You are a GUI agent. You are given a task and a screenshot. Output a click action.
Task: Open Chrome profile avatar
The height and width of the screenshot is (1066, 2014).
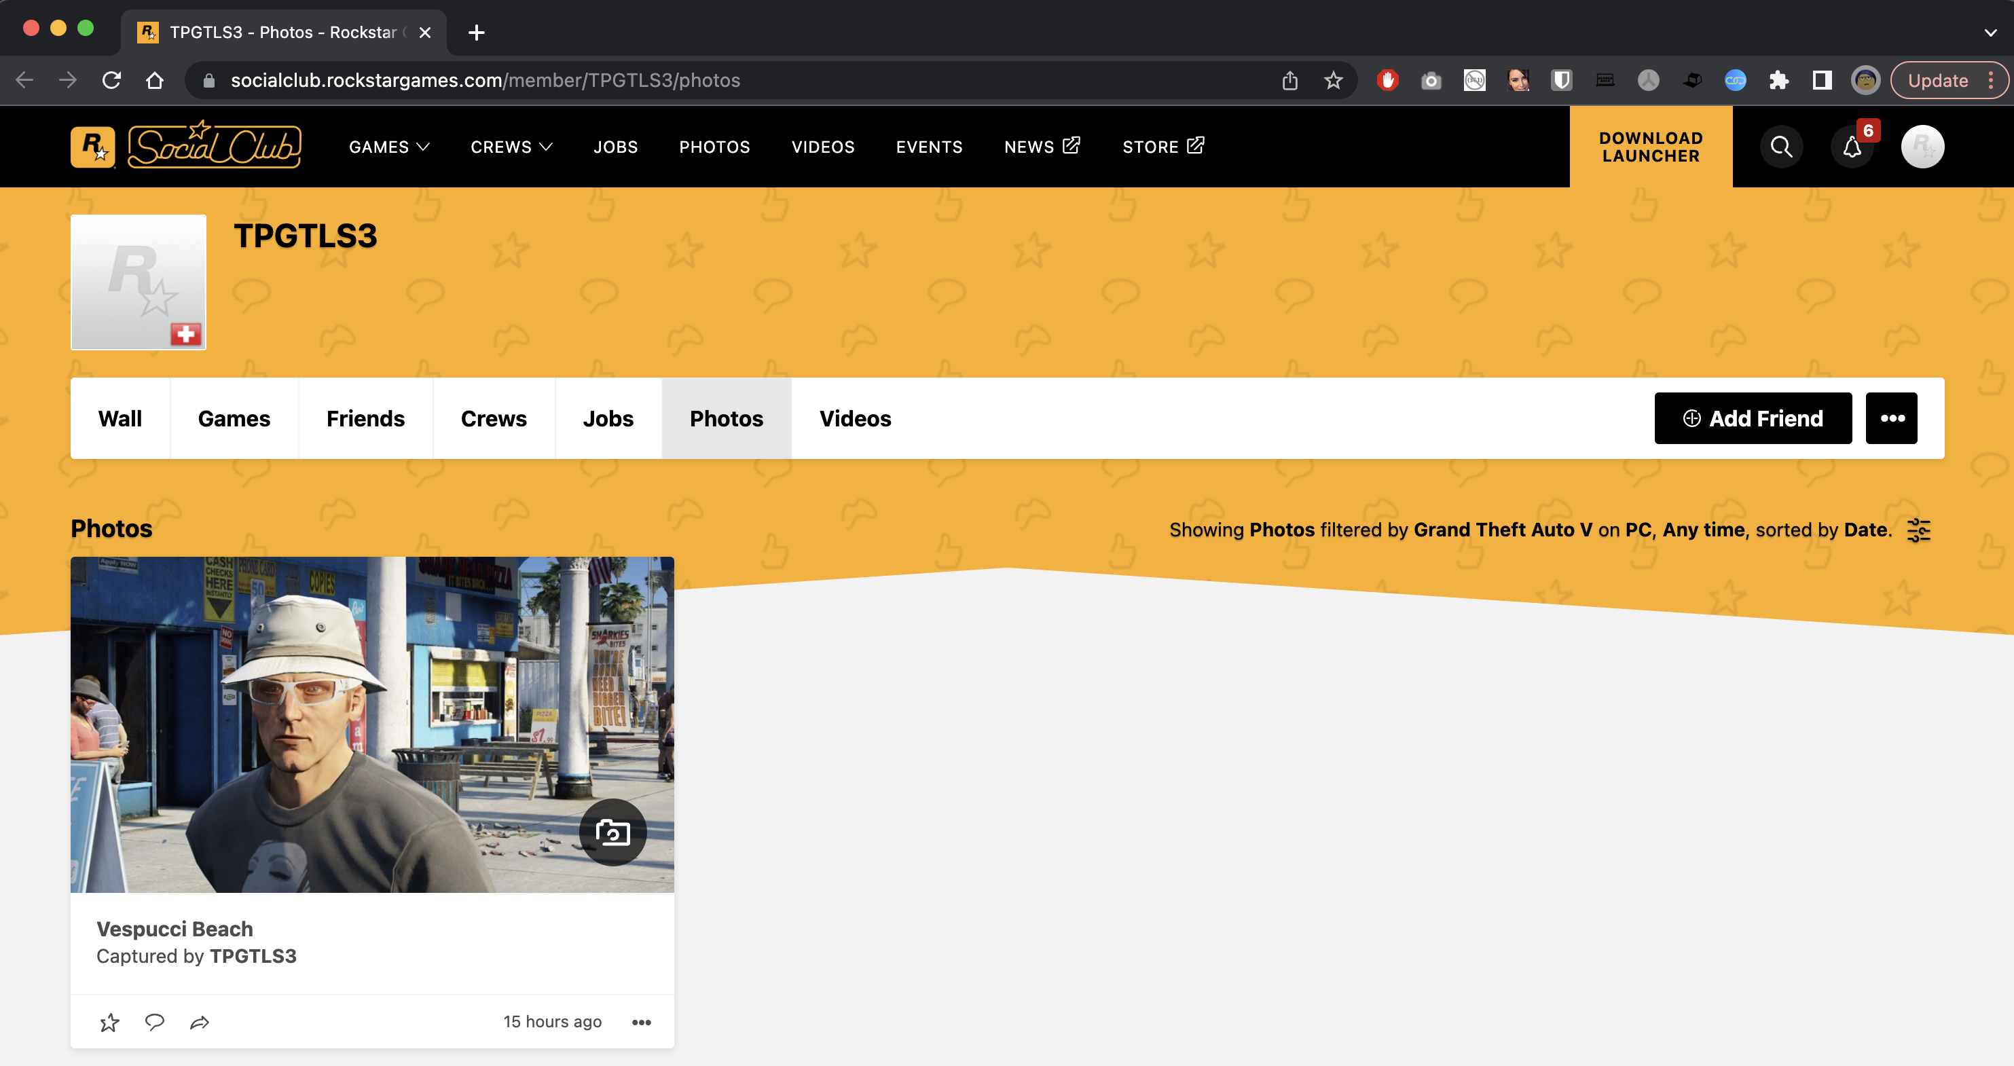(x=1865, y=79)
